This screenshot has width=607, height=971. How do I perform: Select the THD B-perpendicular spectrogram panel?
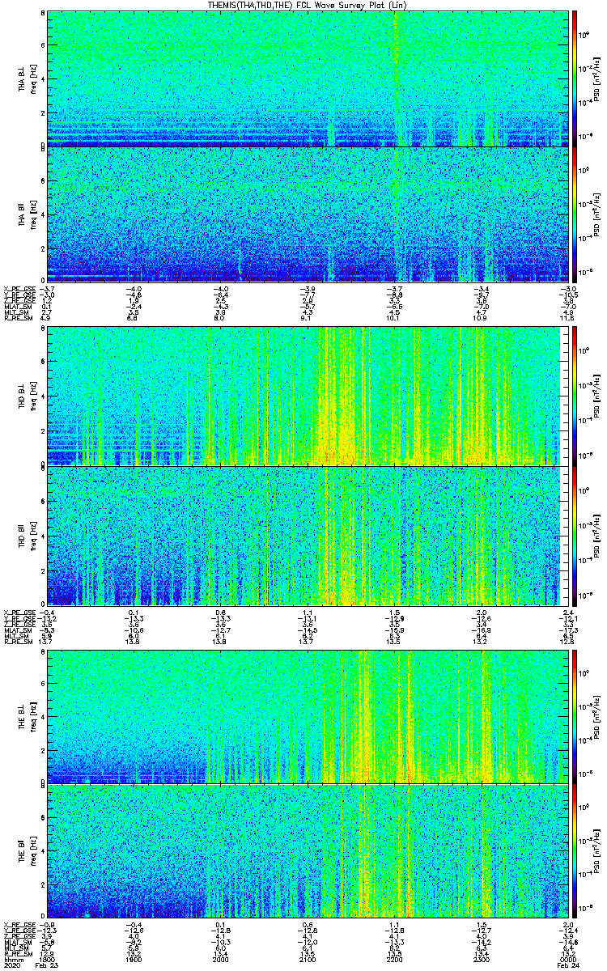pyautogui.click(x=307, y=396)
